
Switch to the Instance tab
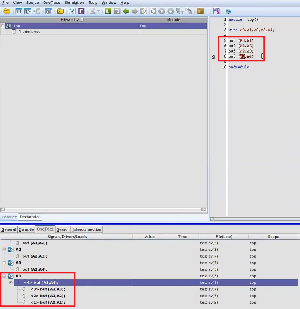point(9,217)
